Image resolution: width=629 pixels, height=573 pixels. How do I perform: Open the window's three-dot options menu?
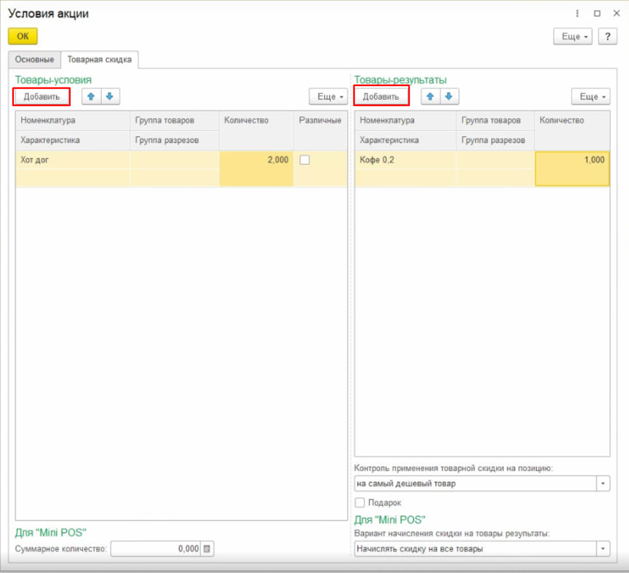tap(577, 14)
